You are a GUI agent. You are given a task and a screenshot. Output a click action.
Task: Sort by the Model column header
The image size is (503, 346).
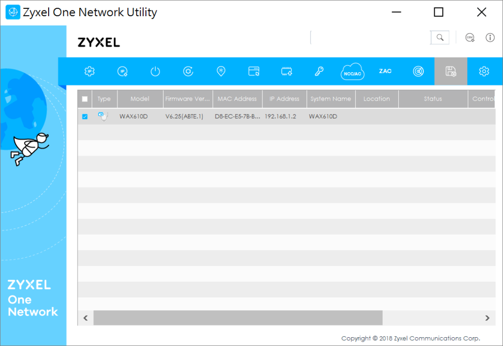140,99
